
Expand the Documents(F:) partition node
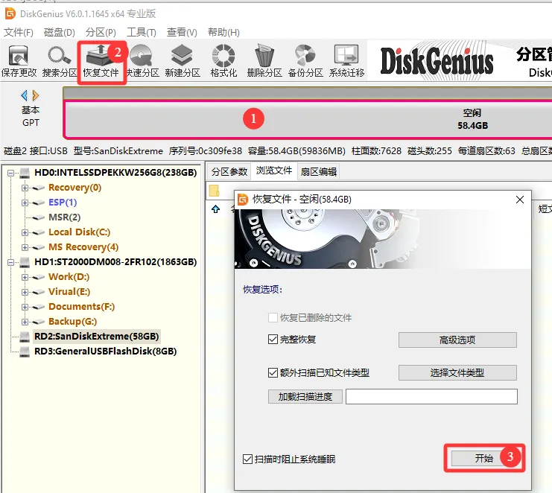tap(25, 307)
